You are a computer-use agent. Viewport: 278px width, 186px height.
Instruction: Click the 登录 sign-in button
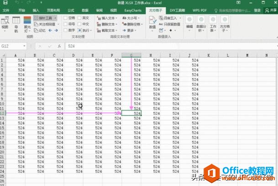point(257,11)
